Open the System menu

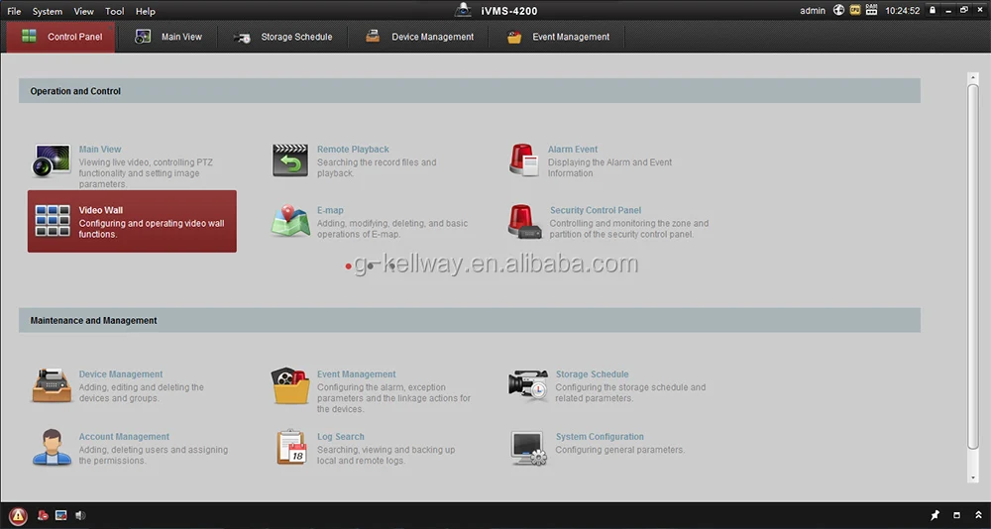pyautogui.click(x=48, y=11)
